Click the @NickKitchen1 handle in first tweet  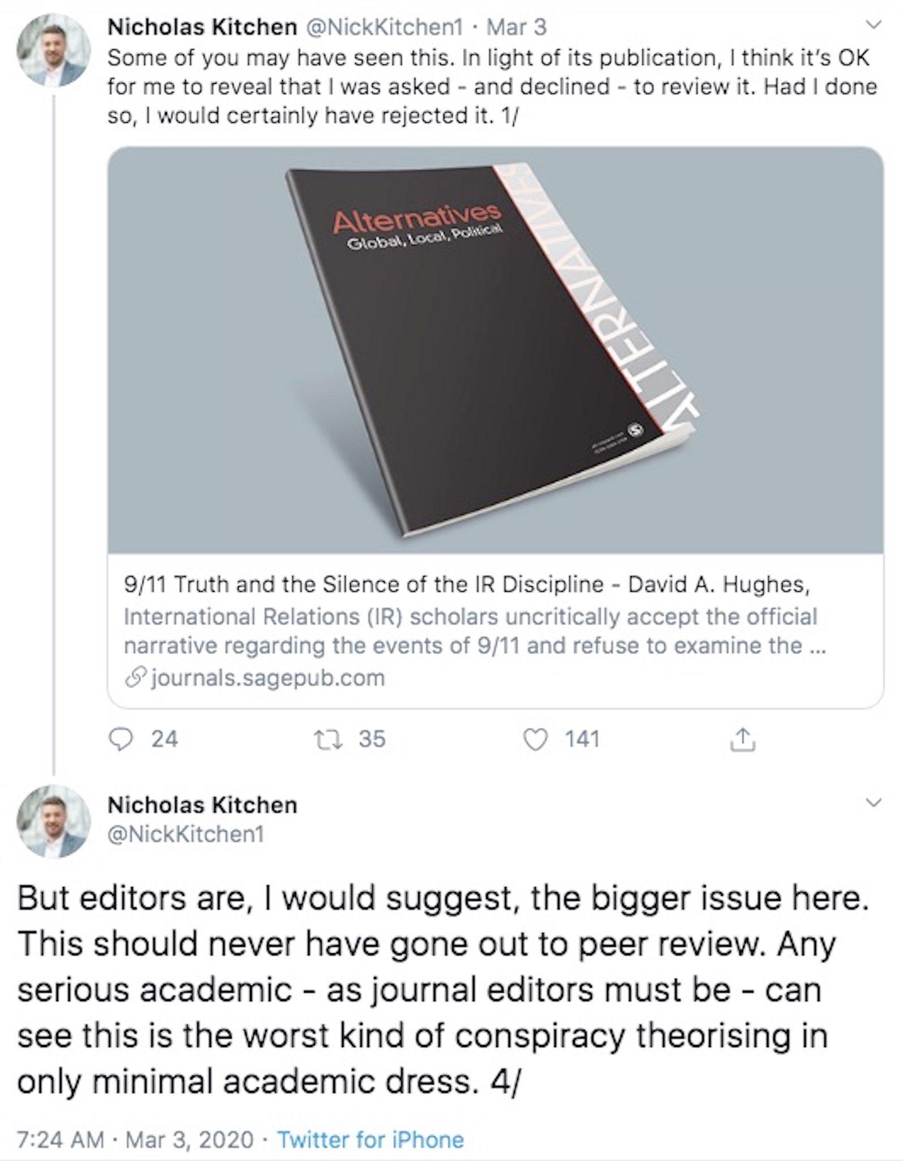coord(384,27)
